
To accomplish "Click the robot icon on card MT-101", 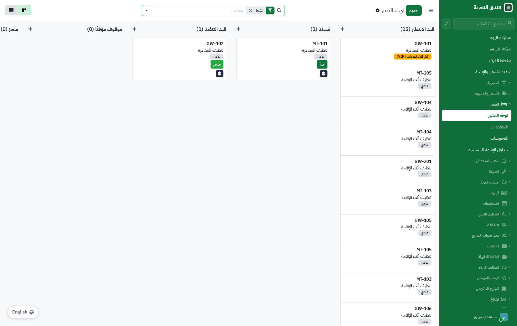I will point(324,74).
